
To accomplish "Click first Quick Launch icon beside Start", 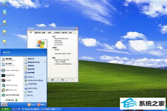I will 14,109.
